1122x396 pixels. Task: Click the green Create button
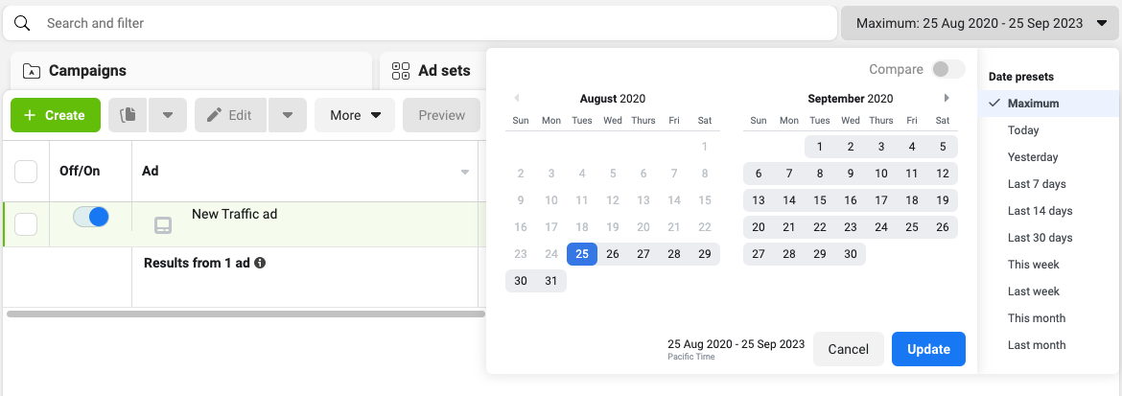55,115
